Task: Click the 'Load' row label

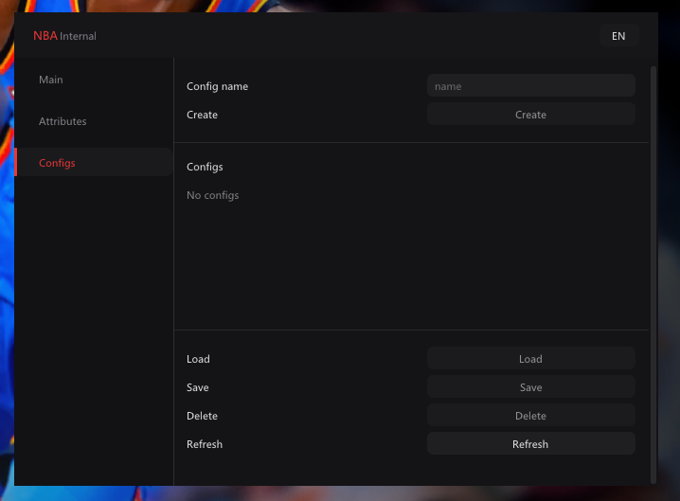Action: (198, 359)
